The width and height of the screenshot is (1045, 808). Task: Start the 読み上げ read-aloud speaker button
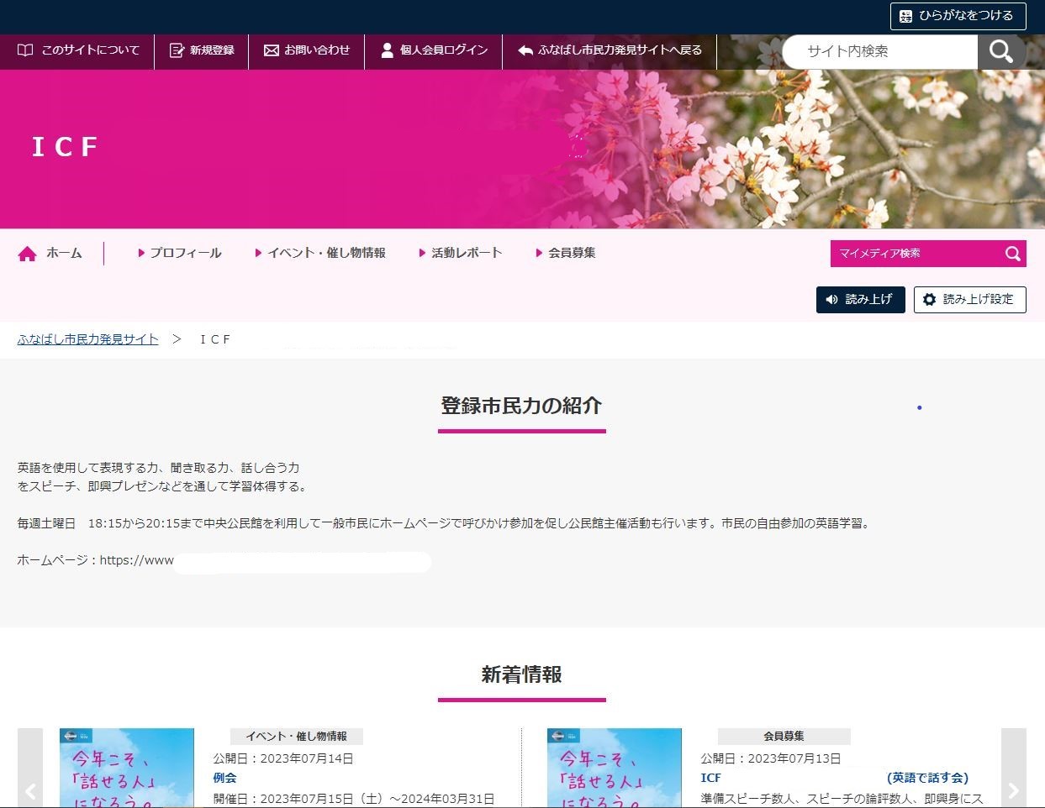pyautogui.click(x=859, y=300)
